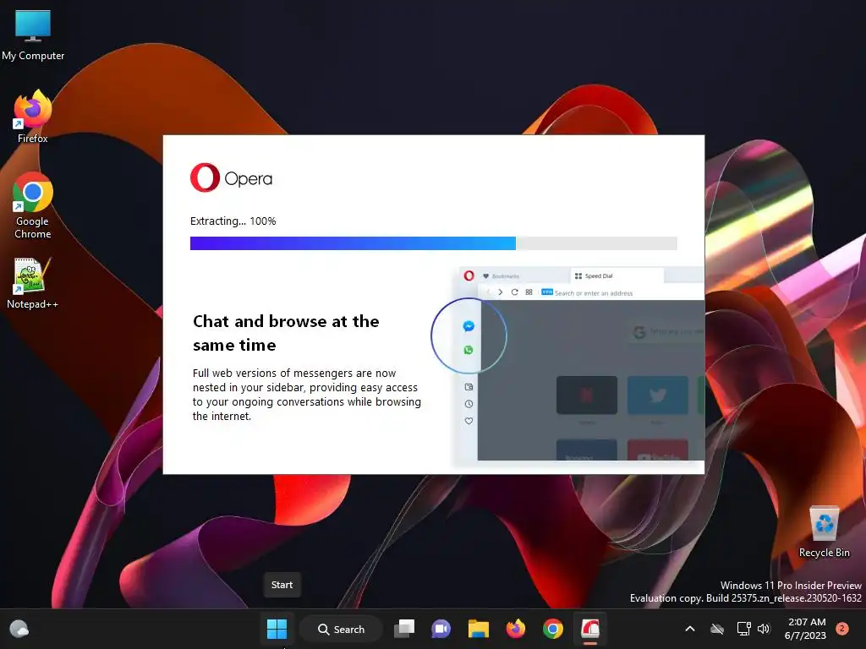Image resolution: width=866 pixels, height=649 pixels.
Task: Open My Computer desktop icon
Action: point(33,35)
